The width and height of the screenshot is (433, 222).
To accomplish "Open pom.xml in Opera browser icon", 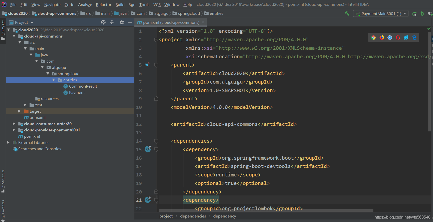I will (x=398, y=38).
